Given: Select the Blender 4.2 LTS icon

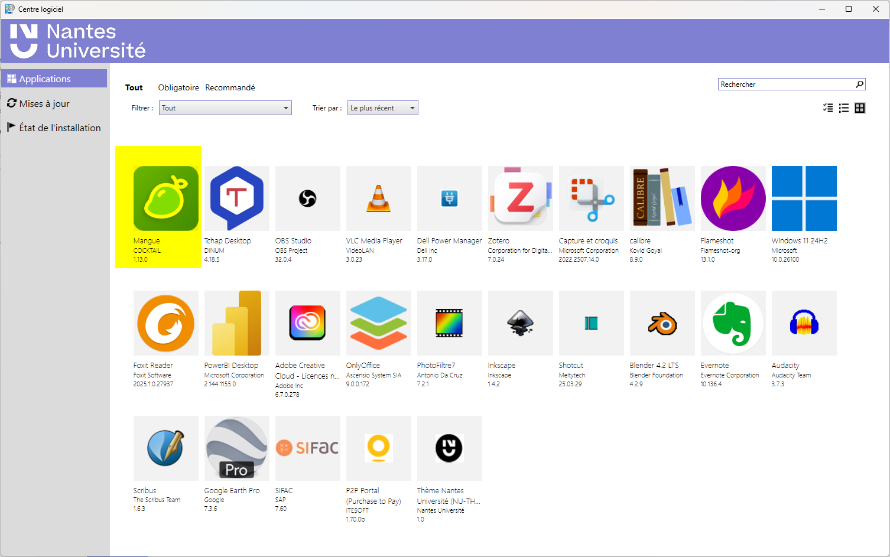Looking at the screenshot, I should click(x=662, y=323).
